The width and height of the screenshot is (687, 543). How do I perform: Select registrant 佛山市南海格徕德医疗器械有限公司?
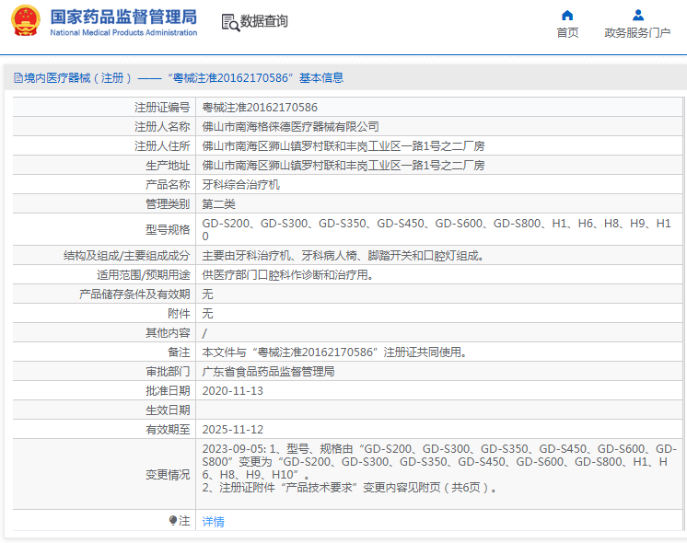coord(290,127)
